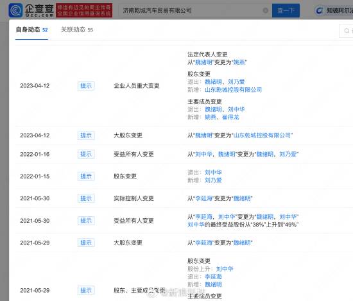Open 姚燕 link under 法定代表人变更
The image size is (353, 301).
pyautogui.click(x=239, y=62)
